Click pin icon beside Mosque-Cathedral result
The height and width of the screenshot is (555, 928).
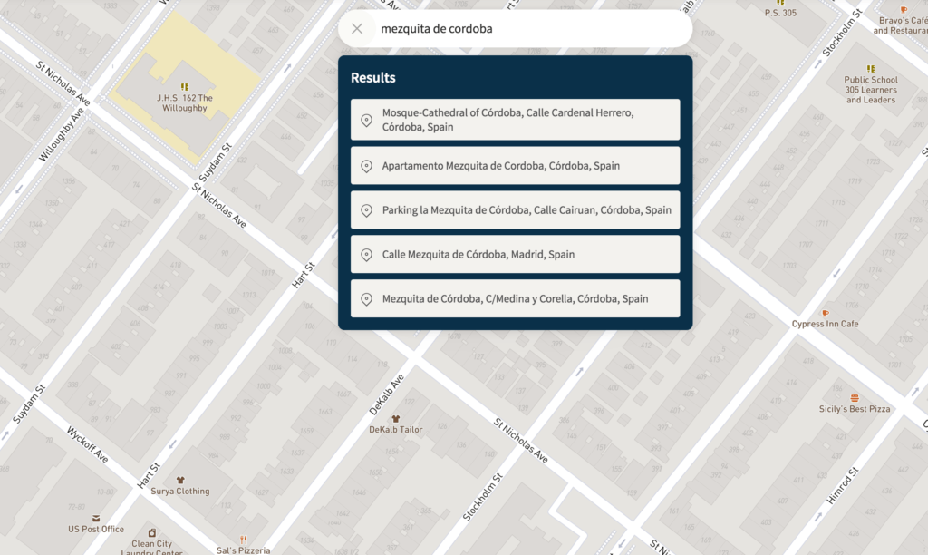tap(367, 121)
